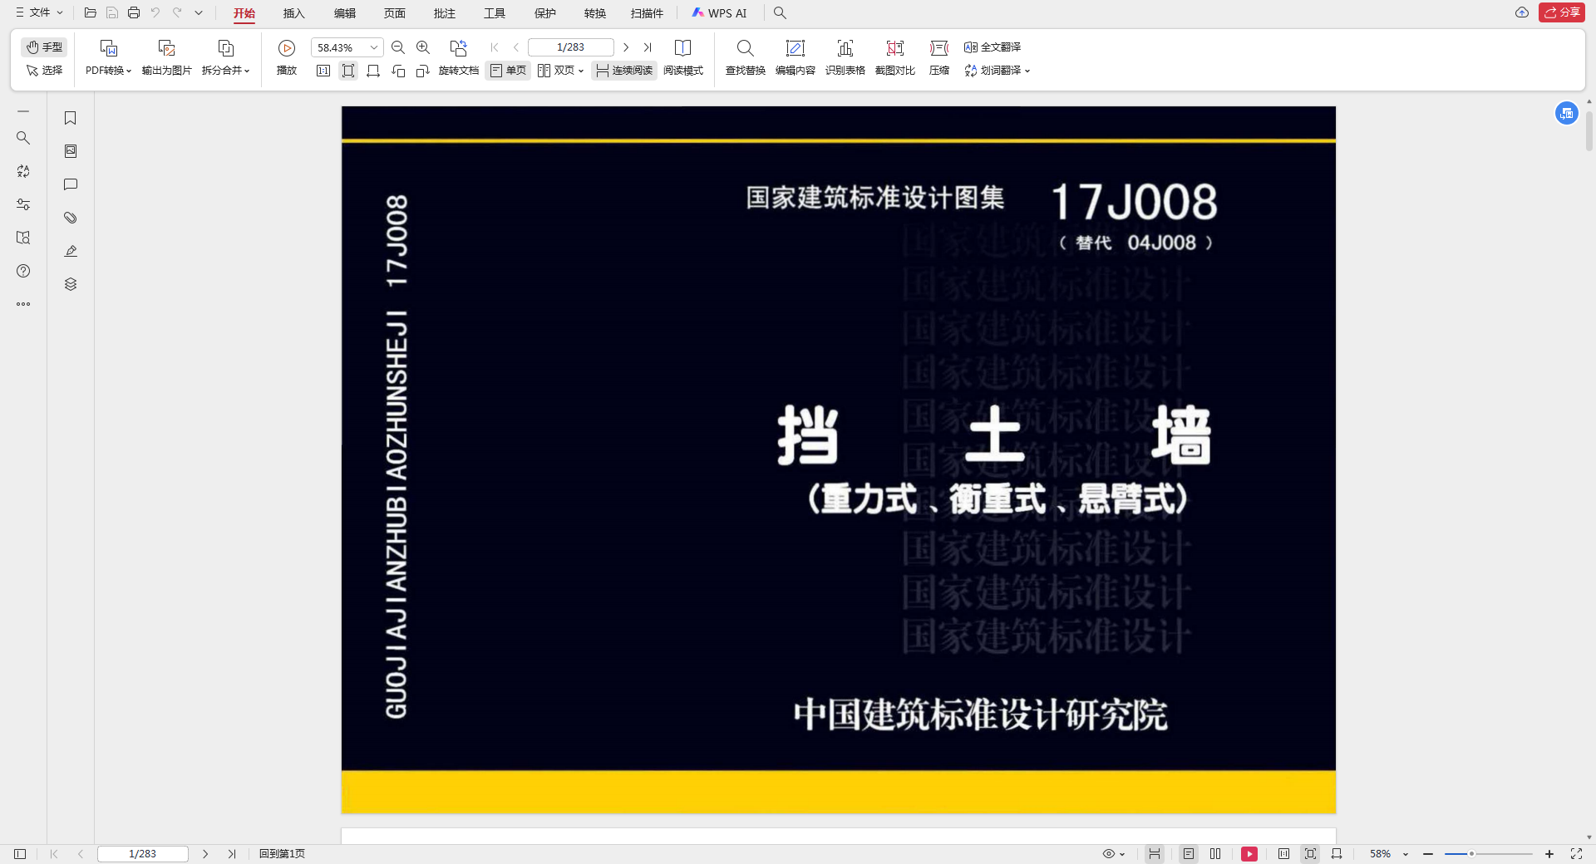
Task: Open the PDF转换 convert menu
Action: click(x=108, y=71)
